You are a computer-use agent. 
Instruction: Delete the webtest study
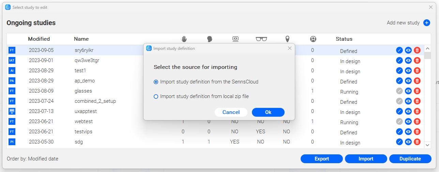click(x=417, y=121)
